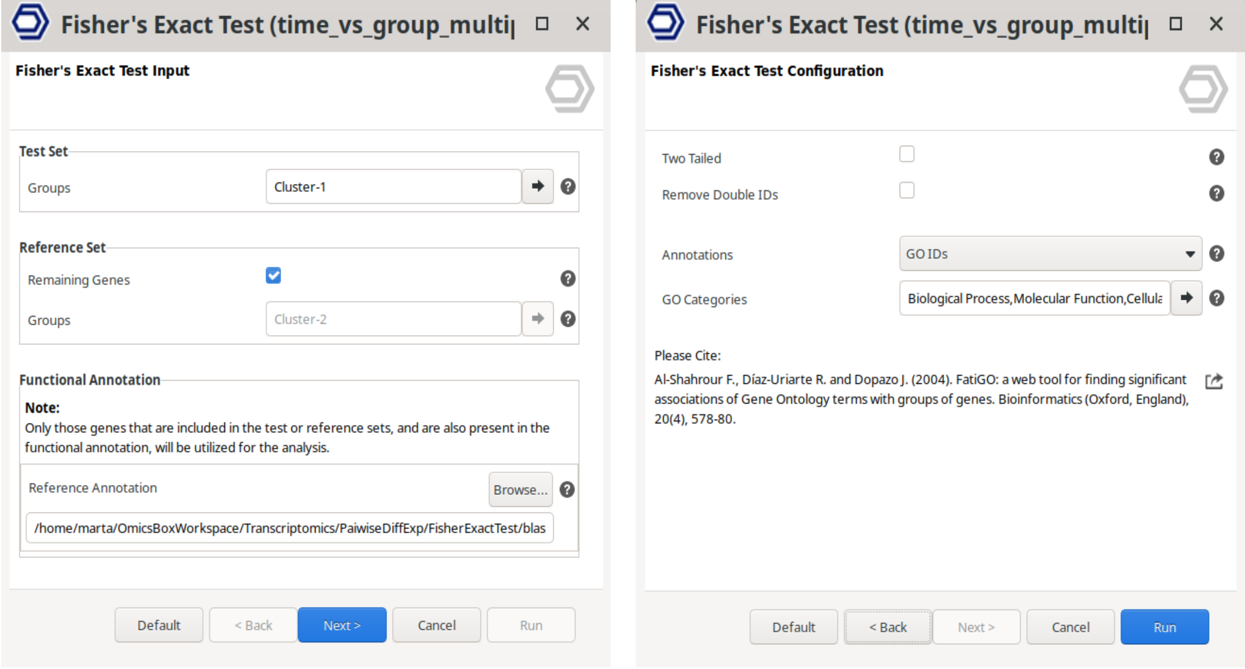The width and height of the screenshot is (1245, 669).
Task: Run the Fisher's Exact Test configuration
Action: pyautogui.click(x=1164, y=627)
